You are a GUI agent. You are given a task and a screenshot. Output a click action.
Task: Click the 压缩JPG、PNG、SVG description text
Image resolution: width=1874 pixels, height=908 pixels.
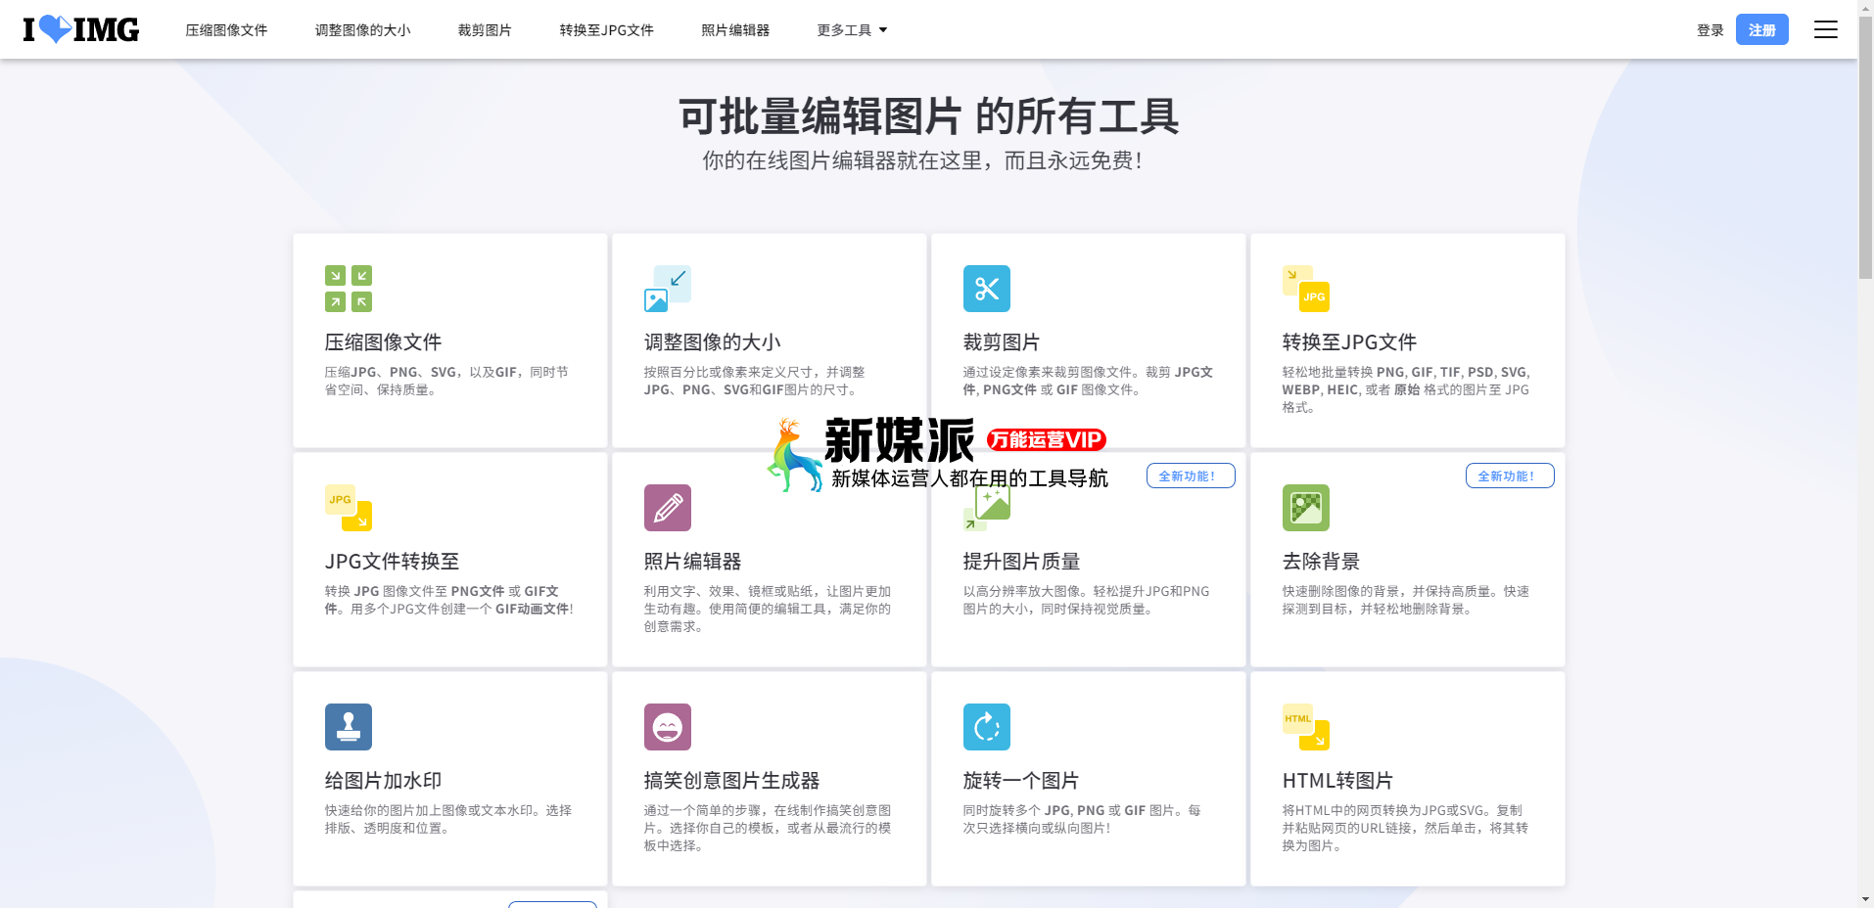click(446, 381)
